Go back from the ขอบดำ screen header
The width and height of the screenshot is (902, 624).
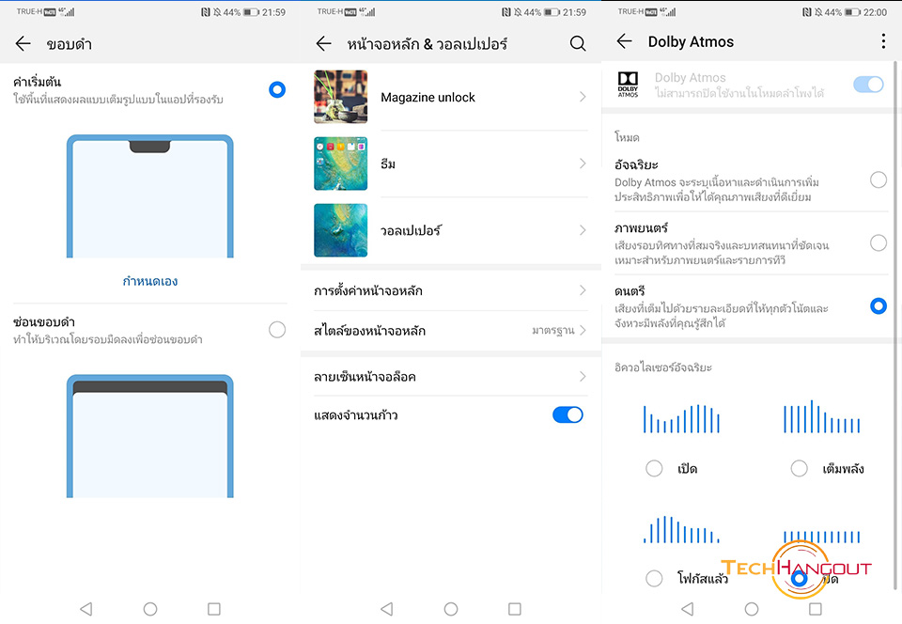pos(23,44)
